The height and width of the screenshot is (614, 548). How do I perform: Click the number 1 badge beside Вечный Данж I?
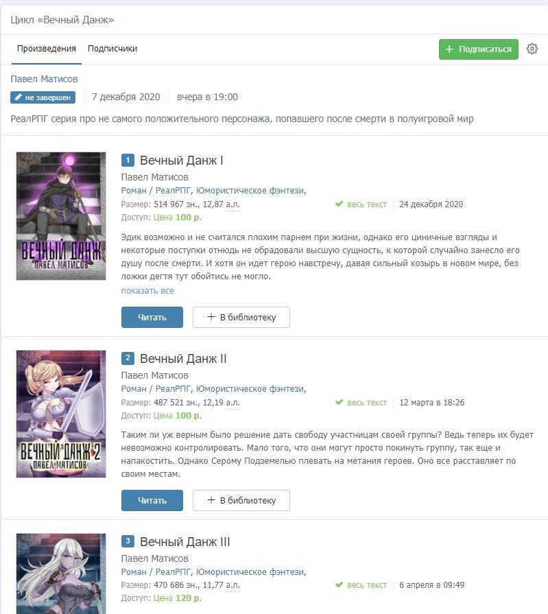[128, 160]
